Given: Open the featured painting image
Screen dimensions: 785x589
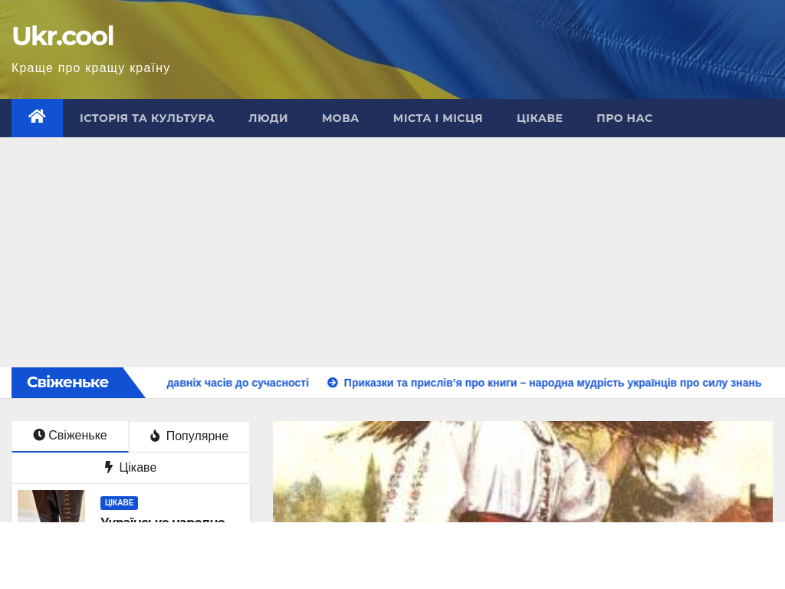Looking at the screenshot, I should tap(523, 472).
